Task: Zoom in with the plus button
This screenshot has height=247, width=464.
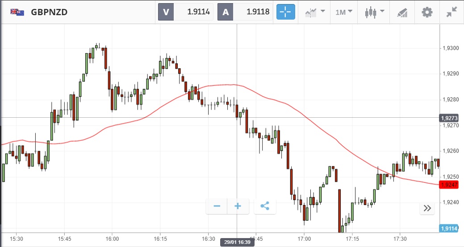Action: 238,206
